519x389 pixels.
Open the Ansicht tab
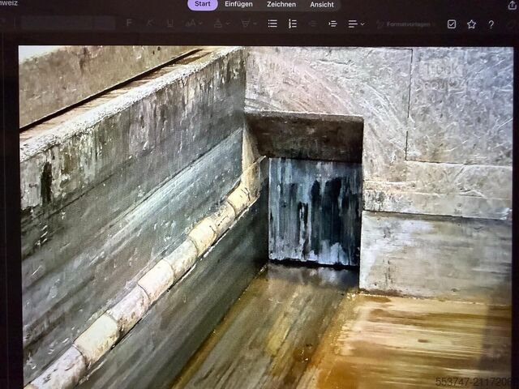coord(321,4)
